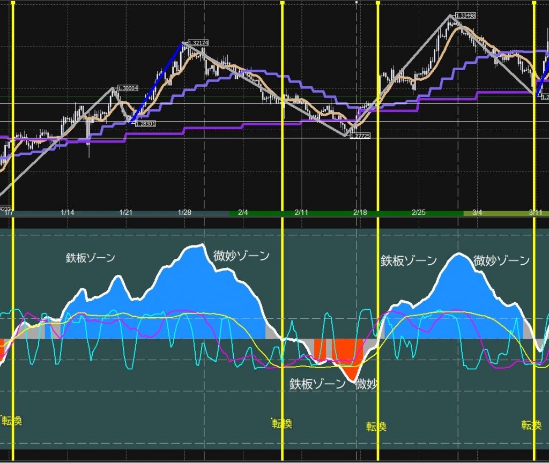Select the 1/28 date marker
Viewport: 549px width, 463px height.
pos(184,213)
